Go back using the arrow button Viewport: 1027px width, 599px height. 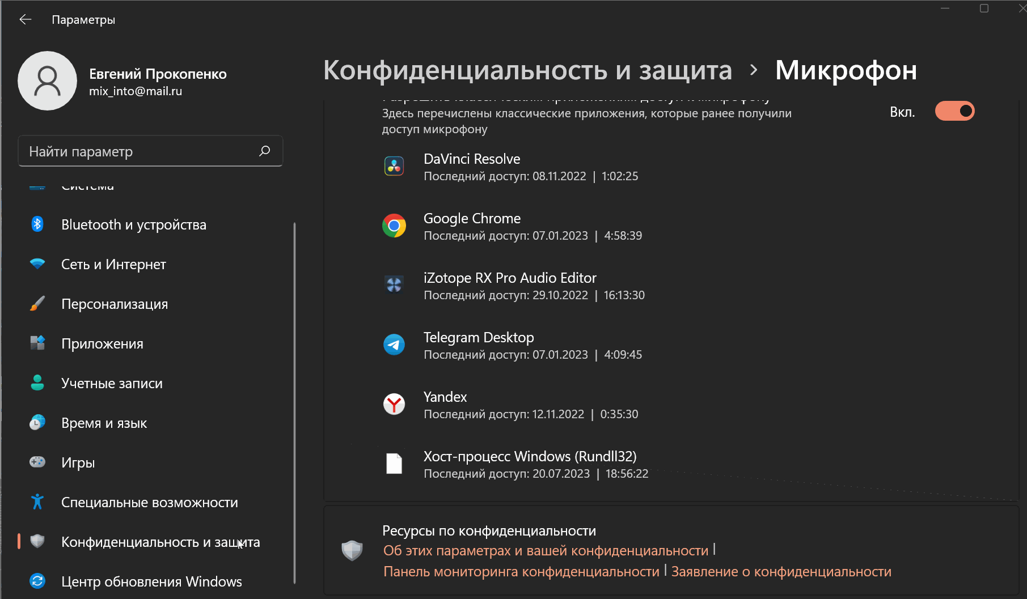click(25, 20)
